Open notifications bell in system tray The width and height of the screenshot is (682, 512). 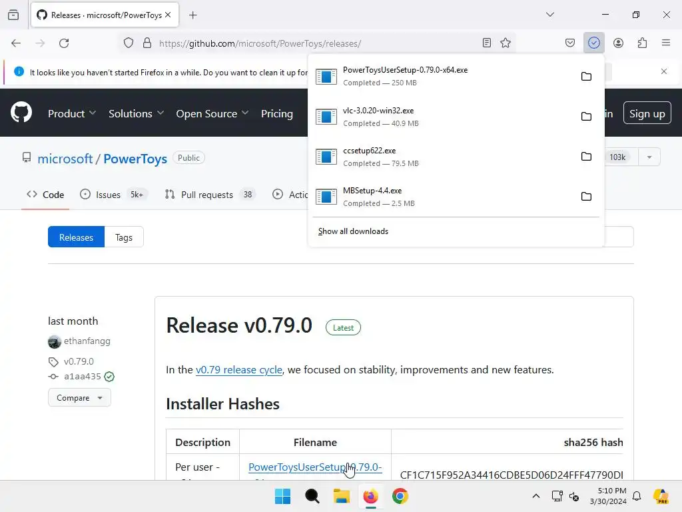(637, 496)
